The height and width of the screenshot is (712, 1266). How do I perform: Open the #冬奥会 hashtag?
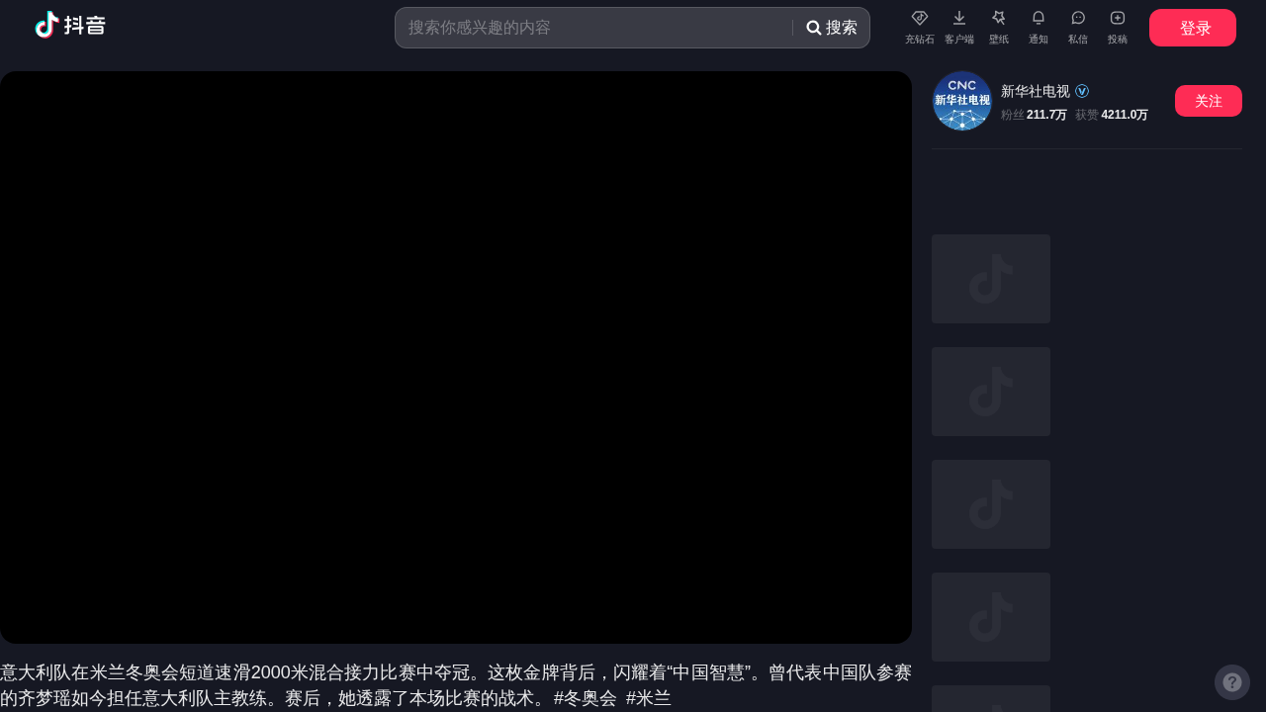[x=585, y=698]
